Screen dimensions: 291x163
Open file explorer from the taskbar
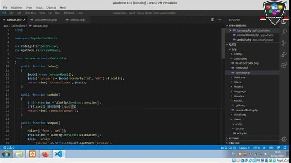point(19,154)
